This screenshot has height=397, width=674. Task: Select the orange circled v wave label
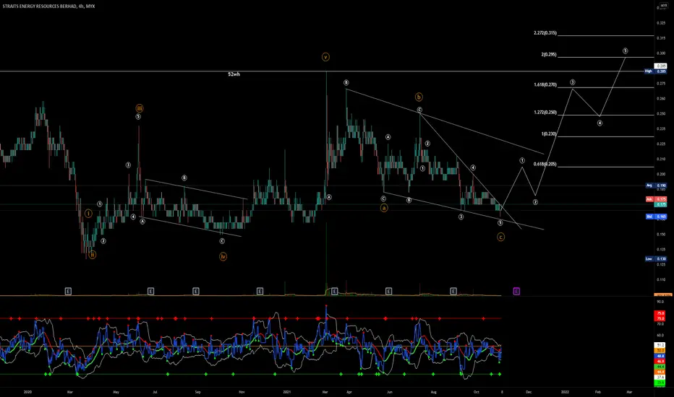coord(325,56)
